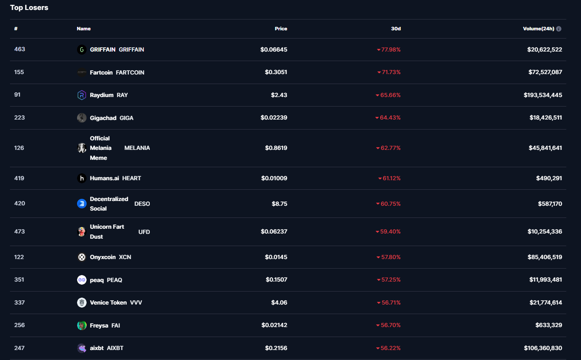Click the GRIFFAIN coin logo icon

pos(81,50)
